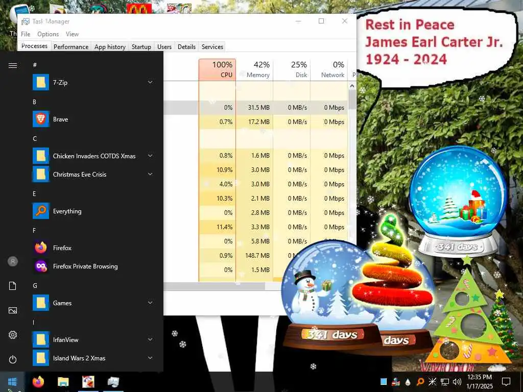Screen dimensions: 523x392
Task: Select the row with 148.7 MB memory
Action: pos(255,255)
